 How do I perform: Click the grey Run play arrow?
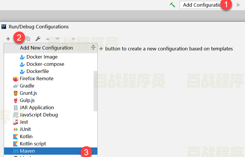tap(238, 5)
